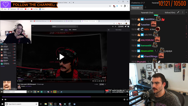Click username ANLIYORUM in chat
188x106 pixels.
pos(147,40)
